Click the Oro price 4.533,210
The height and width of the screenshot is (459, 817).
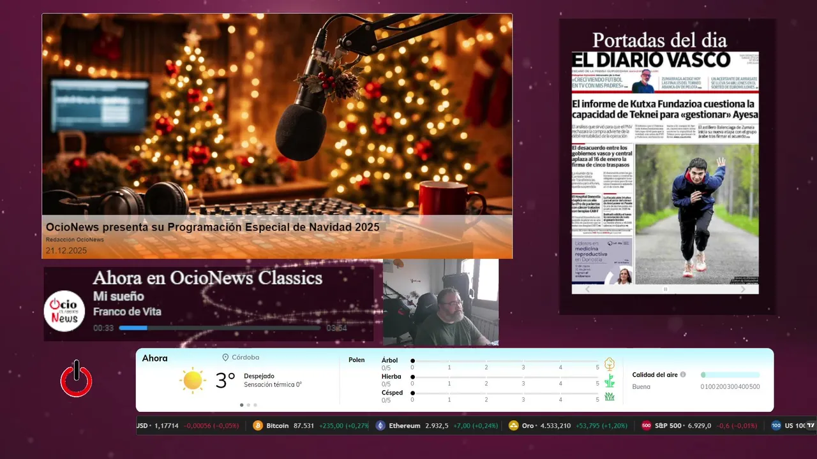coord(555,426)
